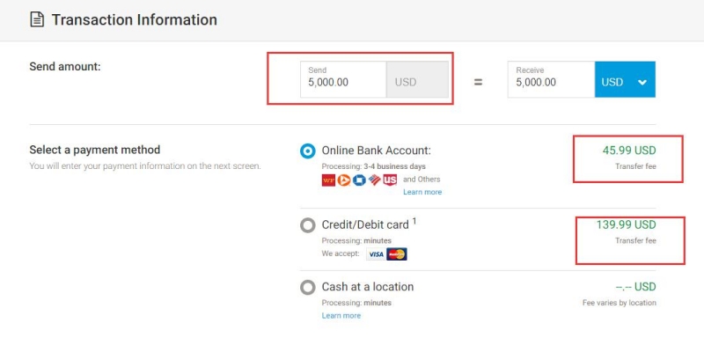Screen dimensions: 704x338
Task: Open Learn more under Online Bank Account
Action: click(x=422, y=192)
